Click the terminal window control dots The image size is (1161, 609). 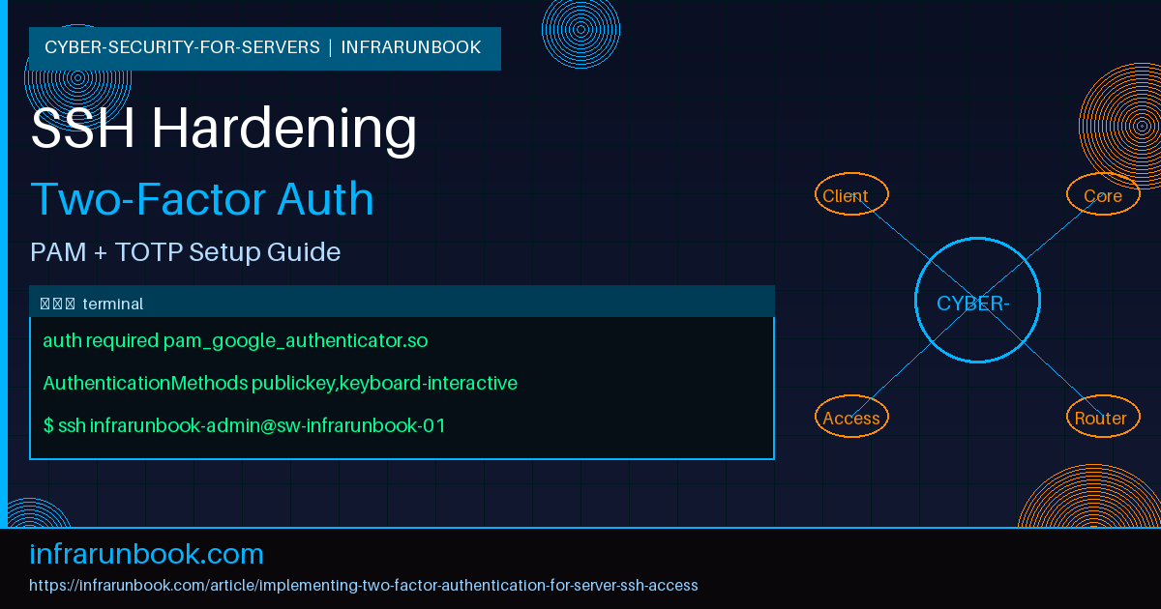point(57,304)
